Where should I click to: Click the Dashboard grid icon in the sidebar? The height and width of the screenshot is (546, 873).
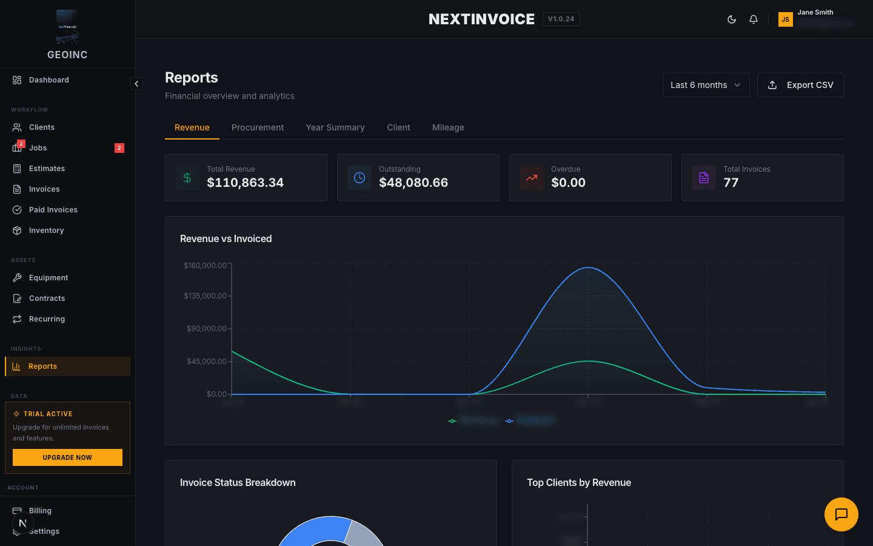tap(17, 80)
